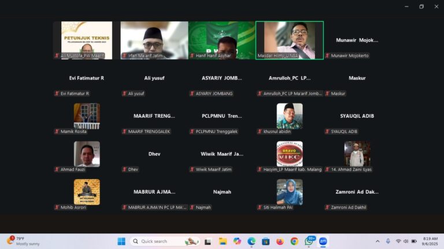The width and height of the screenshot is (444, 249).
Task: Click the 'Masdar Hilmy_UINSA' name label
Action: 277,55
